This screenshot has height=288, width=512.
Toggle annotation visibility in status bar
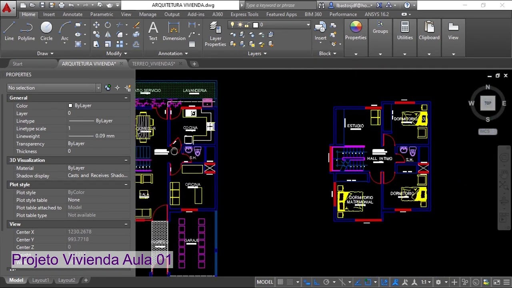395,282
